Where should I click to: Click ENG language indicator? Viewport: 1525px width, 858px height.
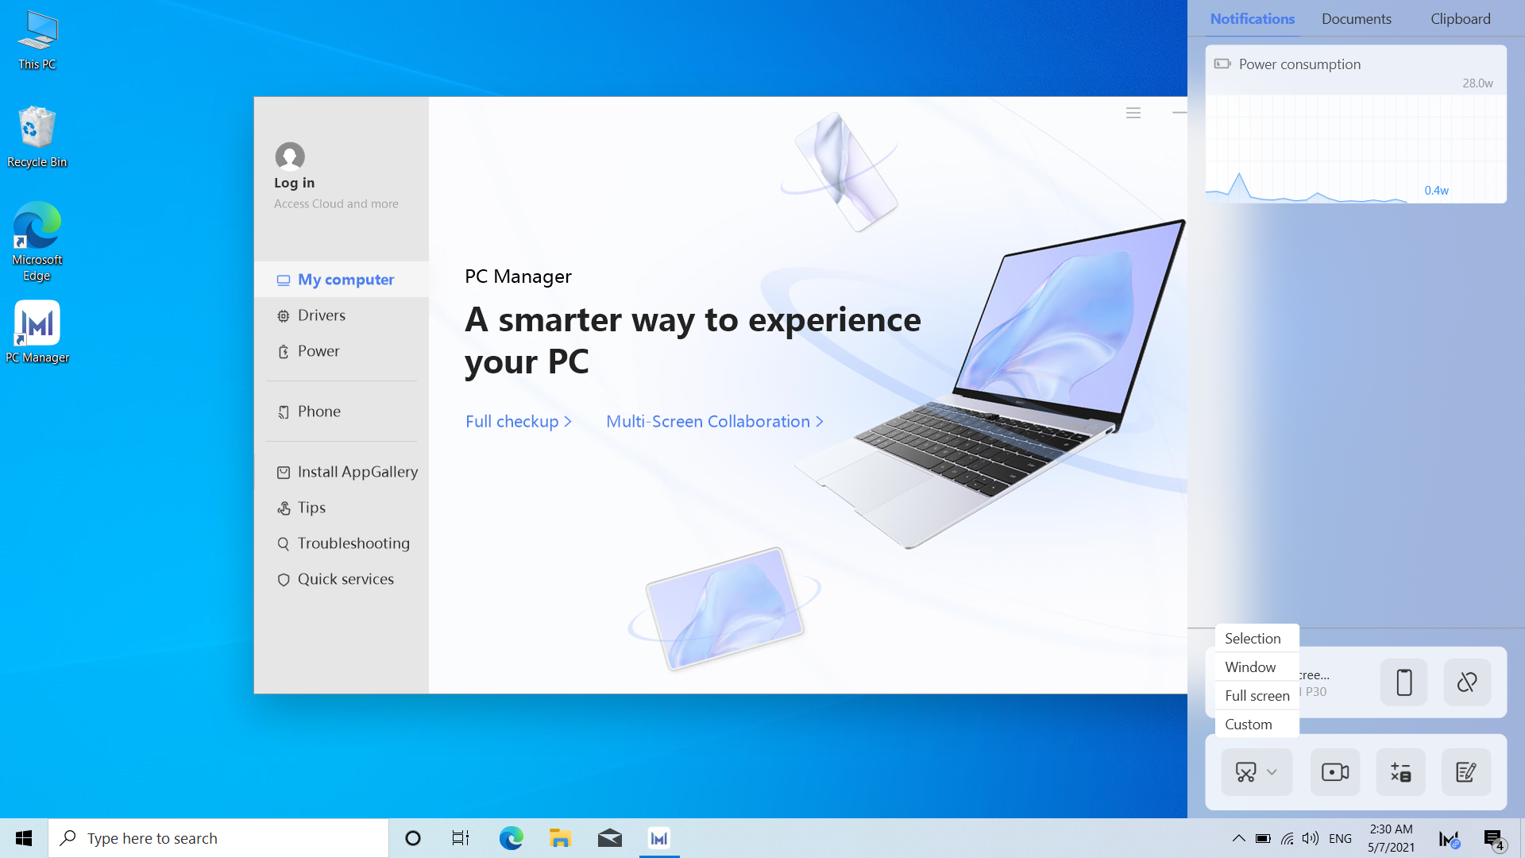(1340, 838)
